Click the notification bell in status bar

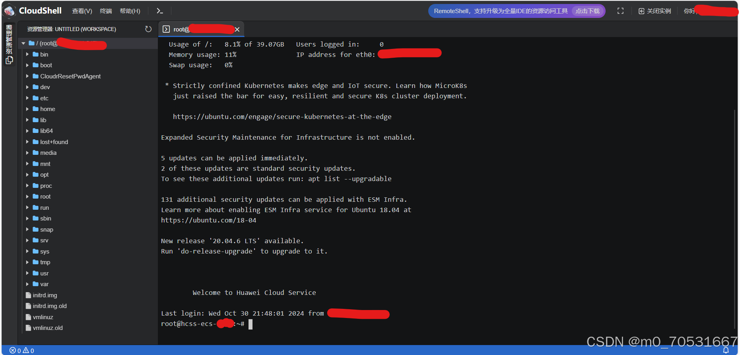(x=726, y=350)
